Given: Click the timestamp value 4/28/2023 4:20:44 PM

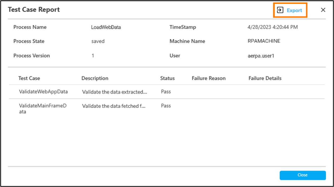Looking at the screenshot, I should point(272,27).
